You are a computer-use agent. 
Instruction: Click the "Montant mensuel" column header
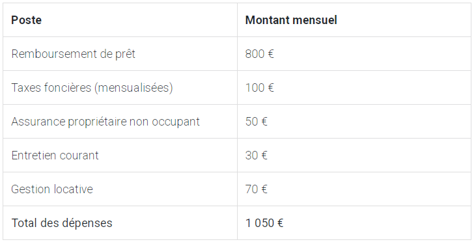coord(354,20)
